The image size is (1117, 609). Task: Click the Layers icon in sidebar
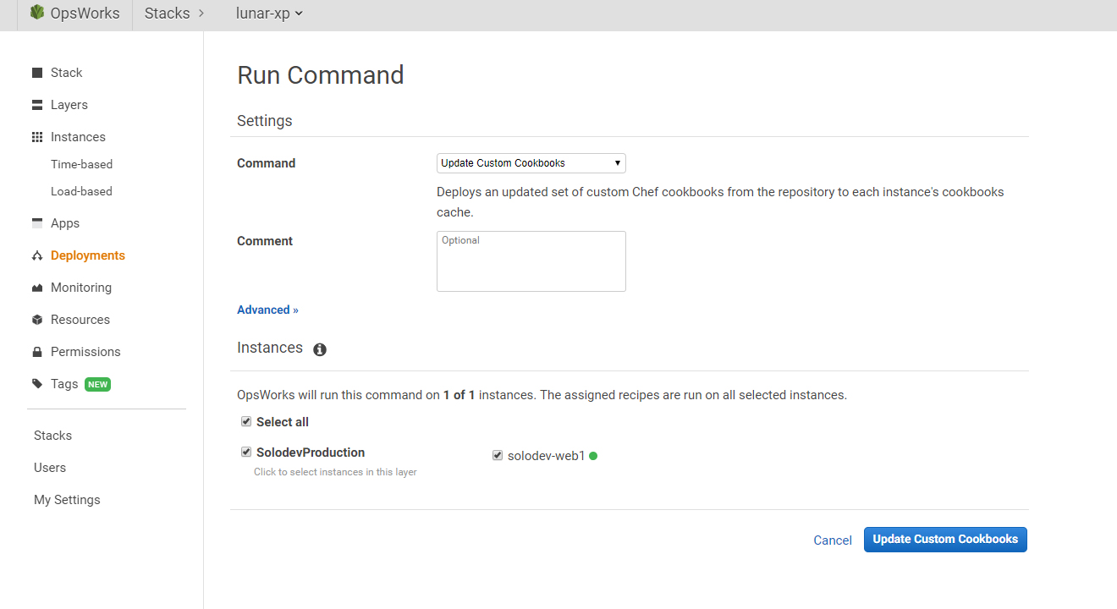click(x=37, y=105)
